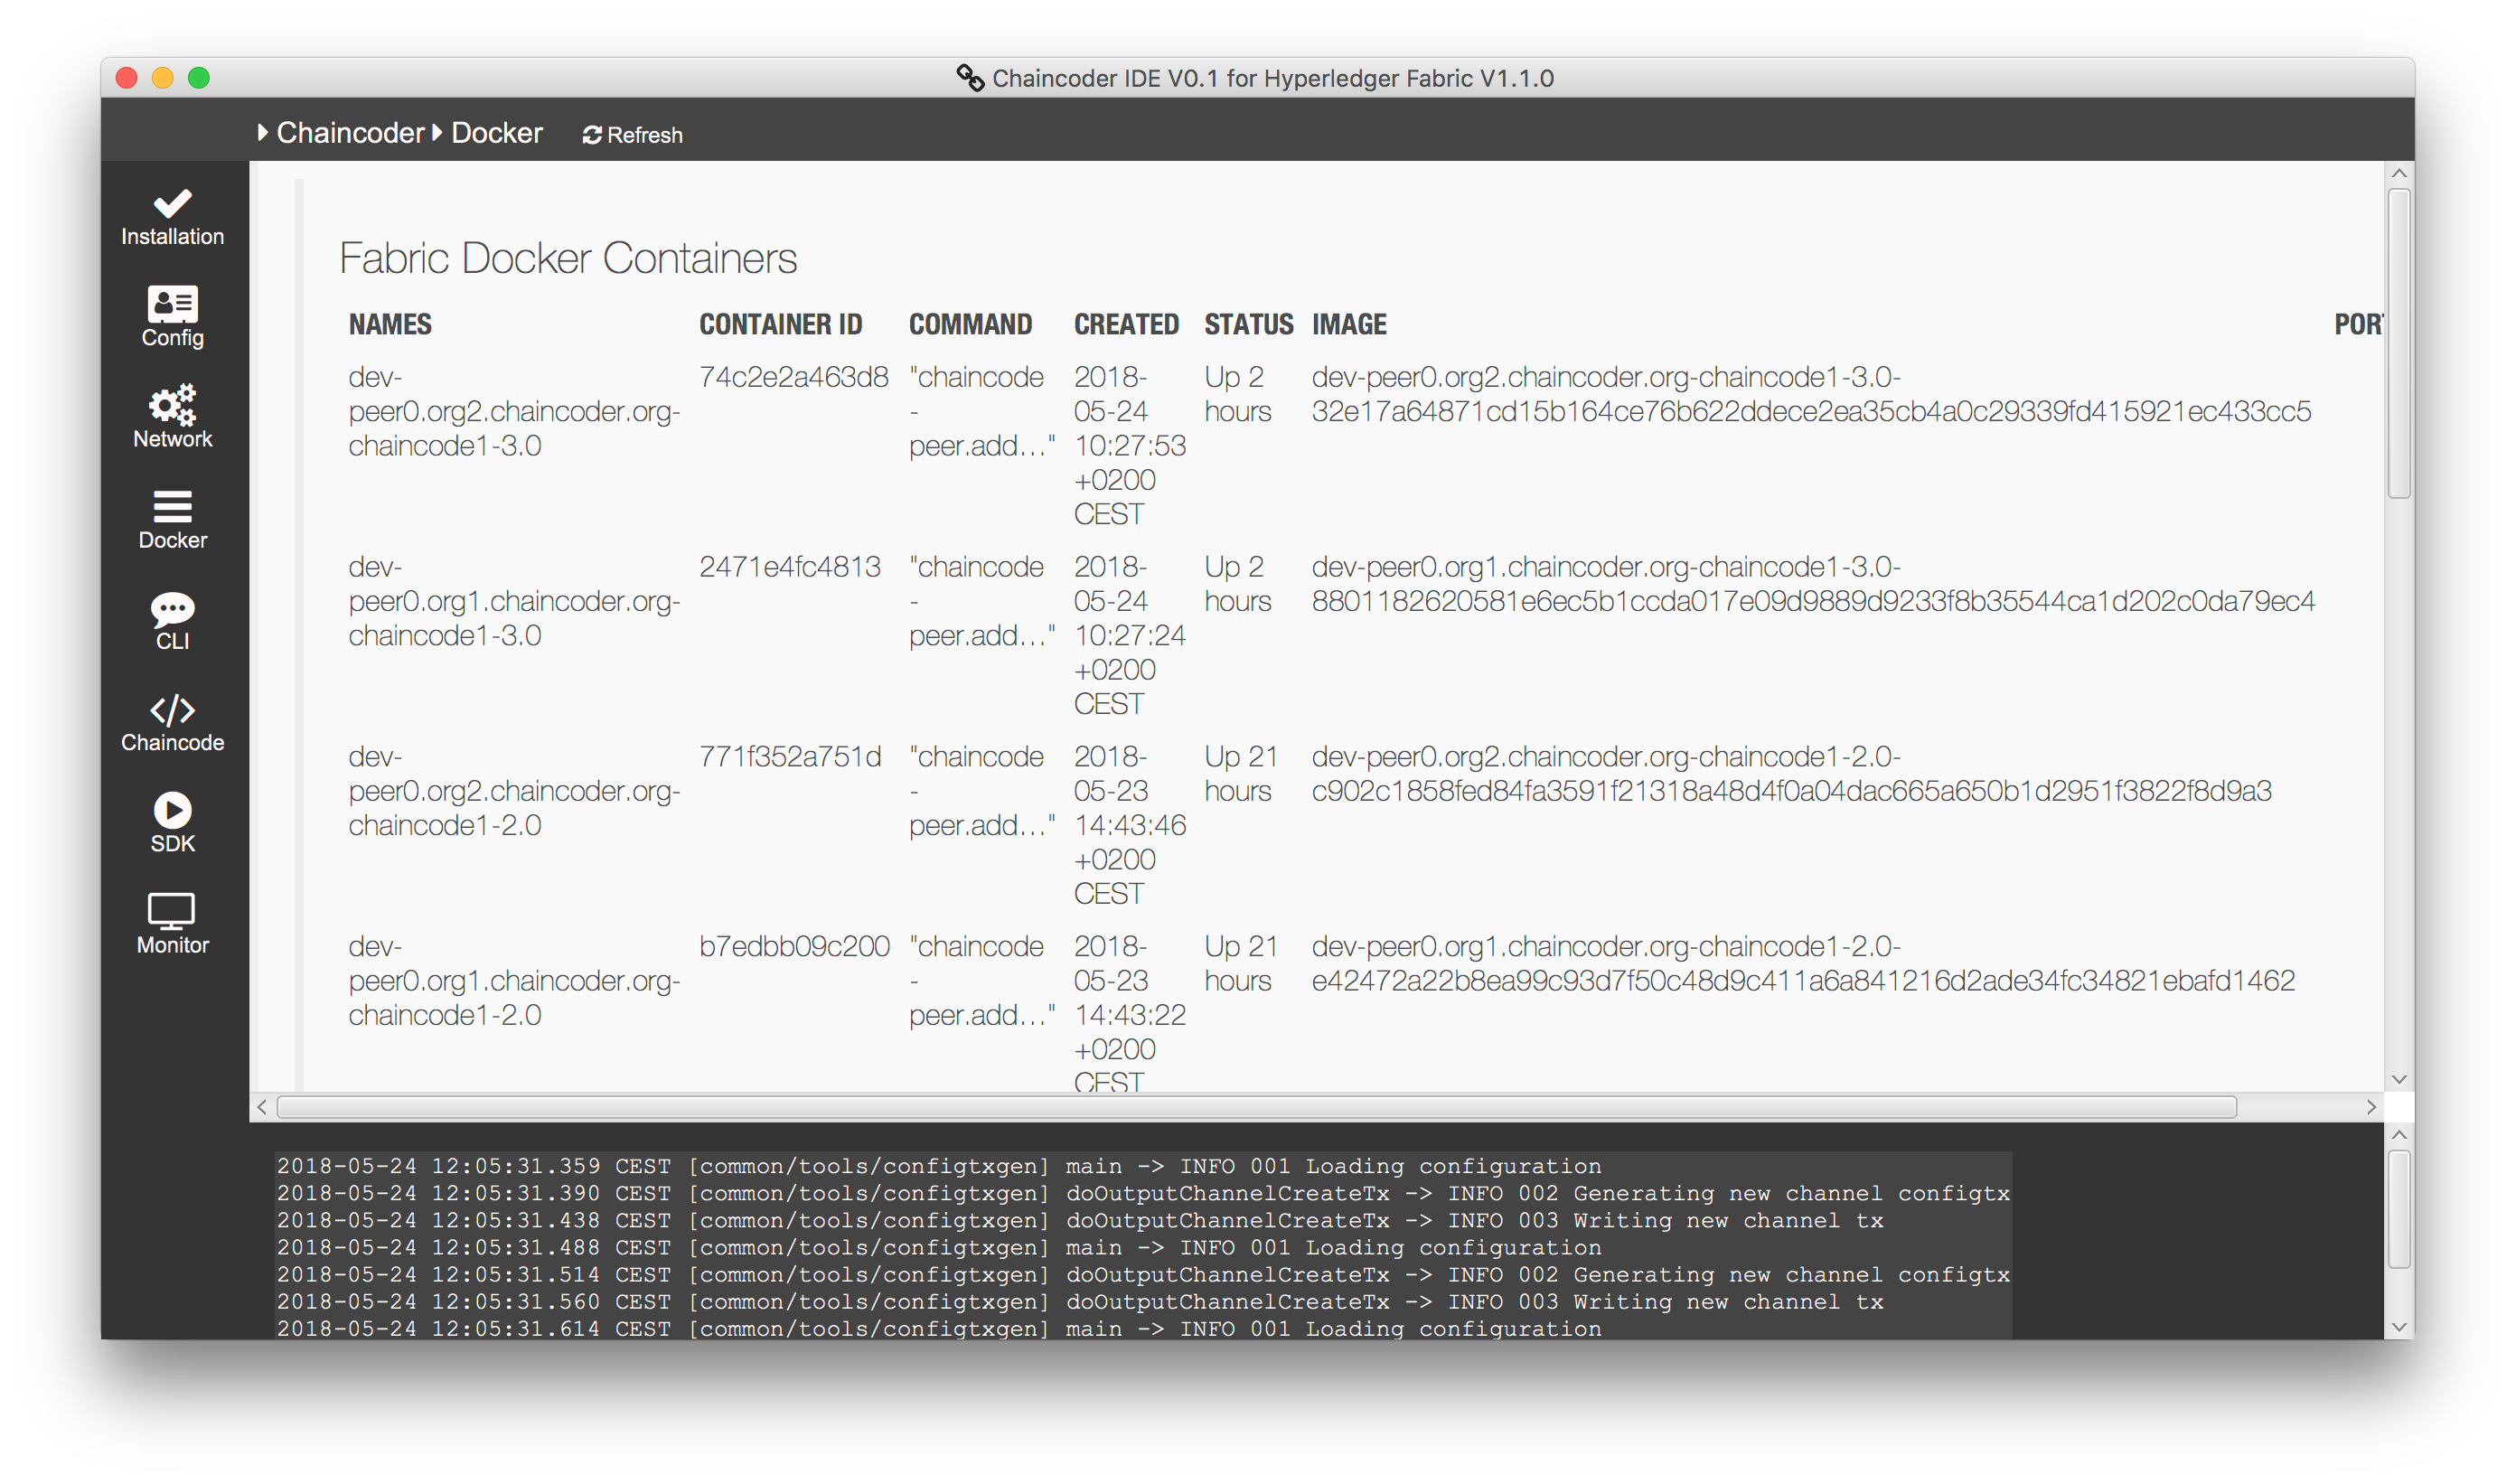Click the Chaincoder breadcrumb link
This screenshot has height=1484, width=2516.
[350, 133]
